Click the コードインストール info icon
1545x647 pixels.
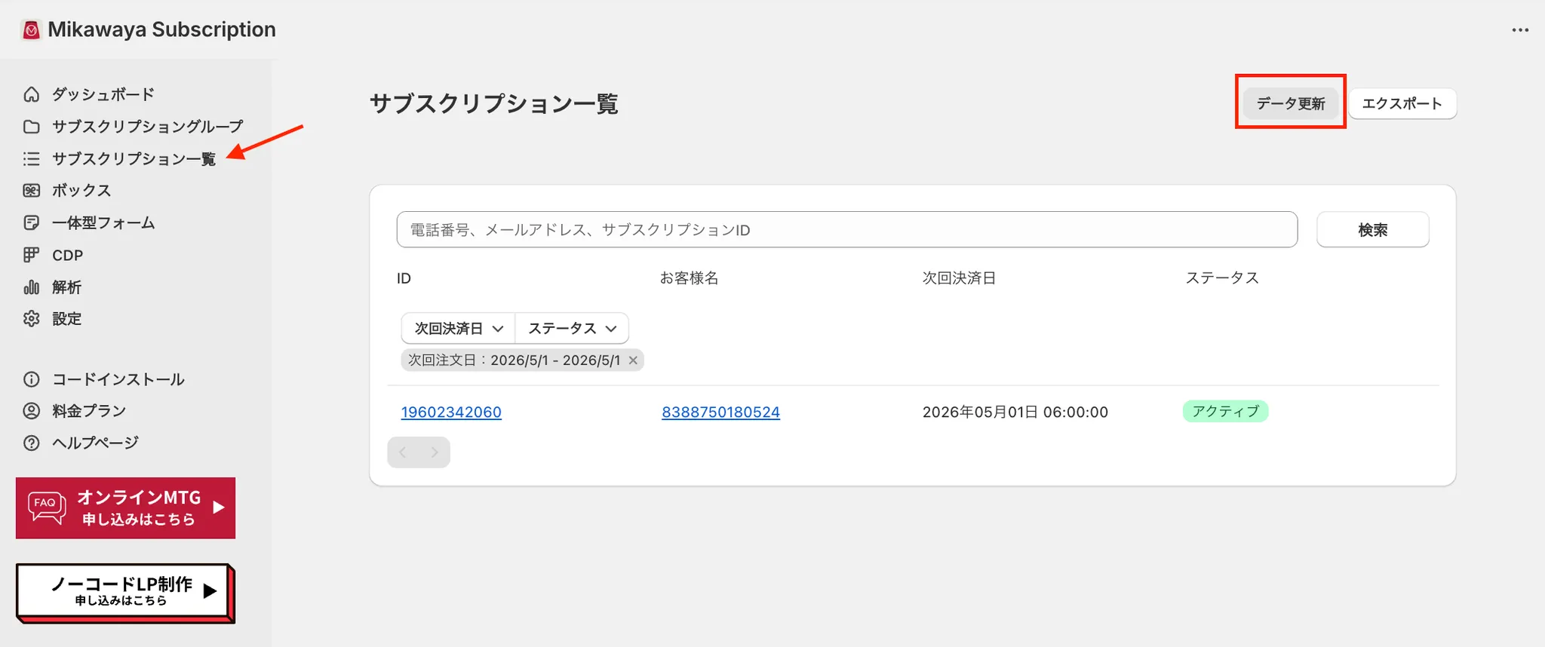[x=31, y=379]
